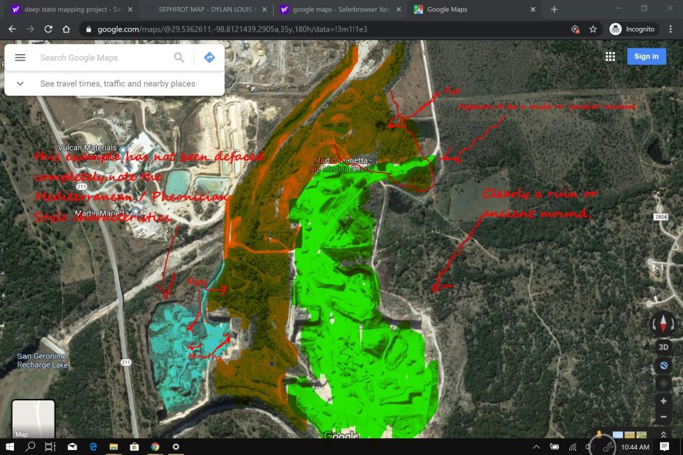Screen dimensions: 683x455
Task: Open Microsoft Store from the taskbar
Action: click(x=134, y=447)
